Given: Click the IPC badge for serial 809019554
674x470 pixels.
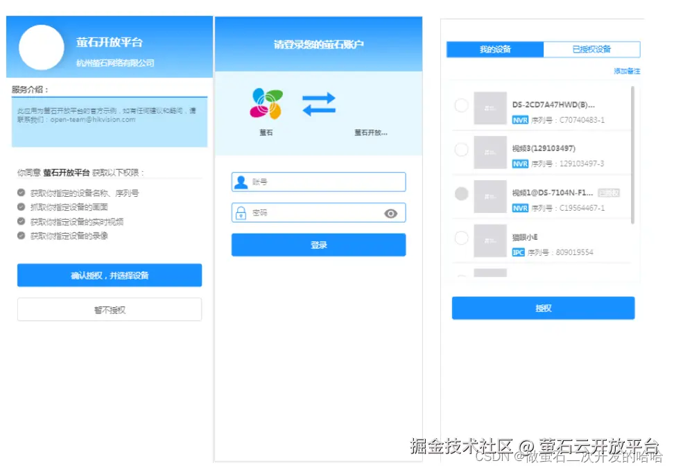Looking at the screenshot, I should pos(519,252).
